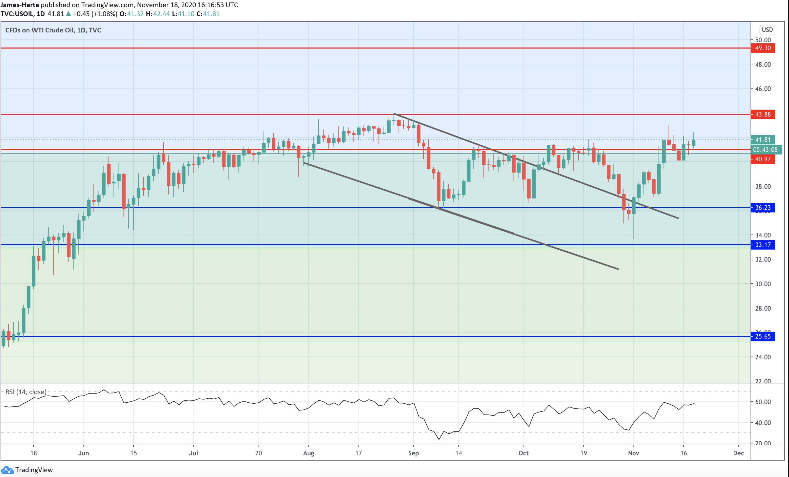Click the 50.00 price scale value
The image size is (789, 477).
click(x=763, y=40)
